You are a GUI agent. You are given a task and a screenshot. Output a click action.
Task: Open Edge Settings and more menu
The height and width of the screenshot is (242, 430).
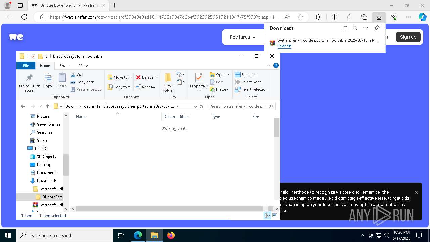point(408,17)
